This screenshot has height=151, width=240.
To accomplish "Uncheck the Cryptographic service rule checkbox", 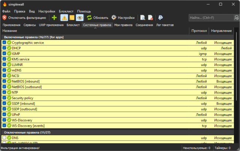I will click(4, 42).
